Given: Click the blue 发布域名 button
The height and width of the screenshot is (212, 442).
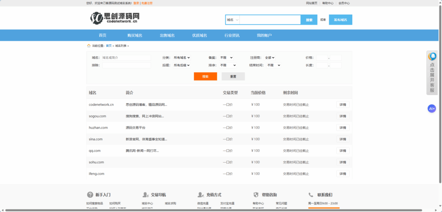Looking at the screenshot, I should pos(340,20).
